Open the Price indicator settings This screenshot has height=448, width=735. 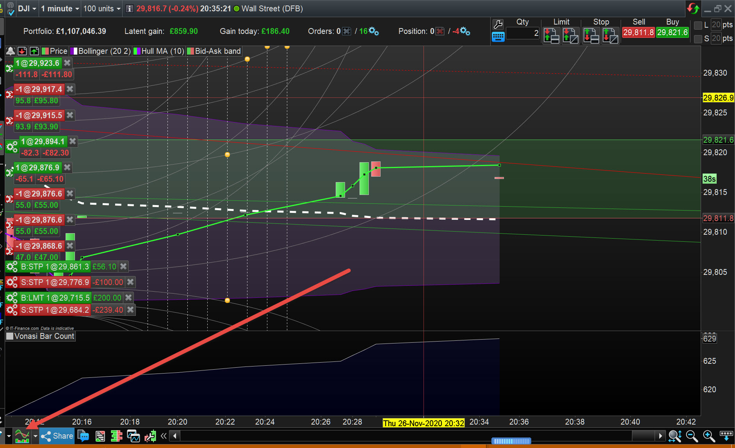pos(55,51)
